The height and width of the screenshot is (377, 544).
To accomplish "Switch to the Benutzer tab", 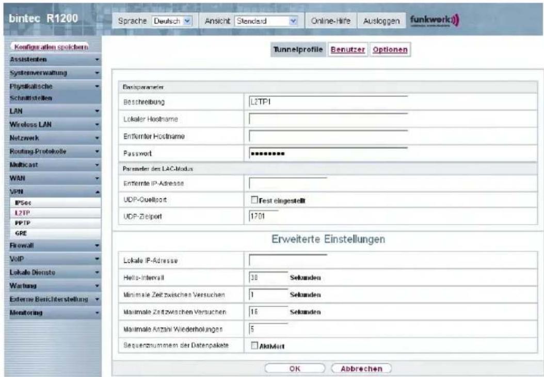I will pos(348,49).
